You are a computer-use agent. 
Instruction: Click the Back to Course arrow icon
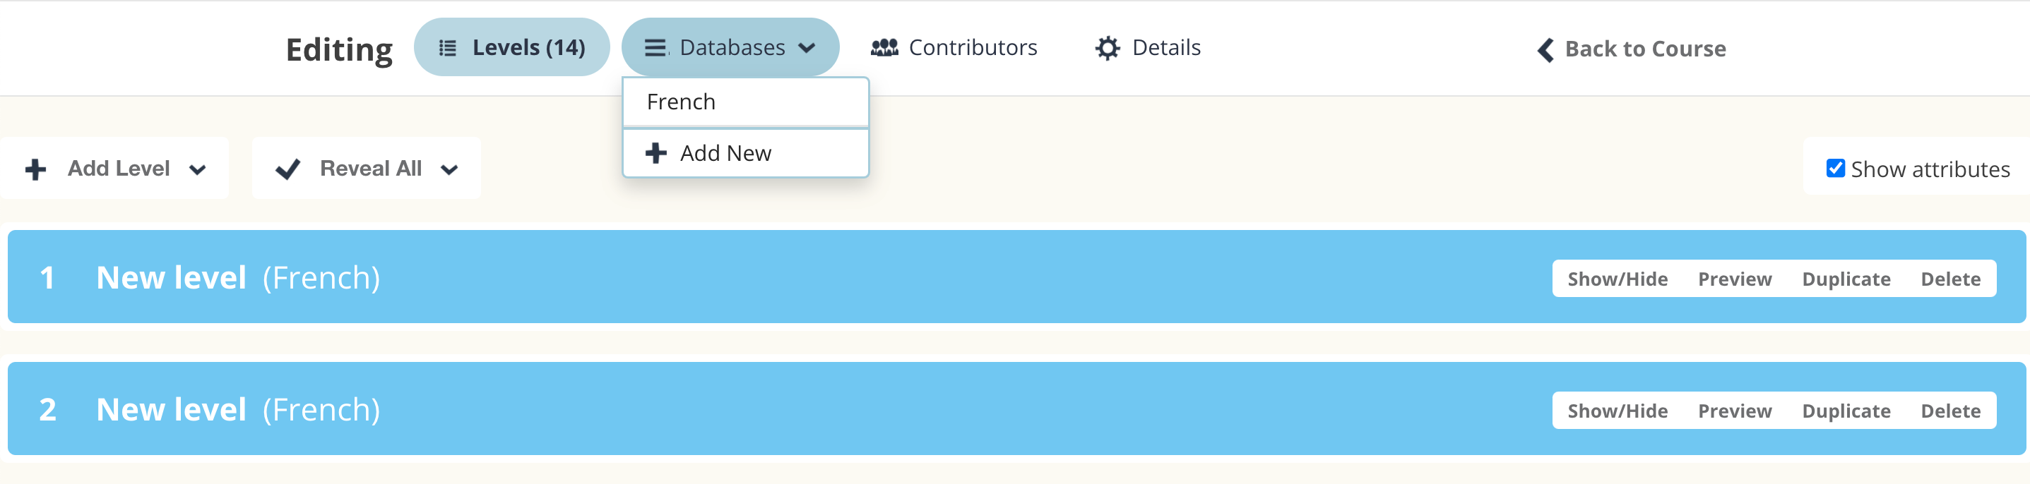[x=1545, y=49]
